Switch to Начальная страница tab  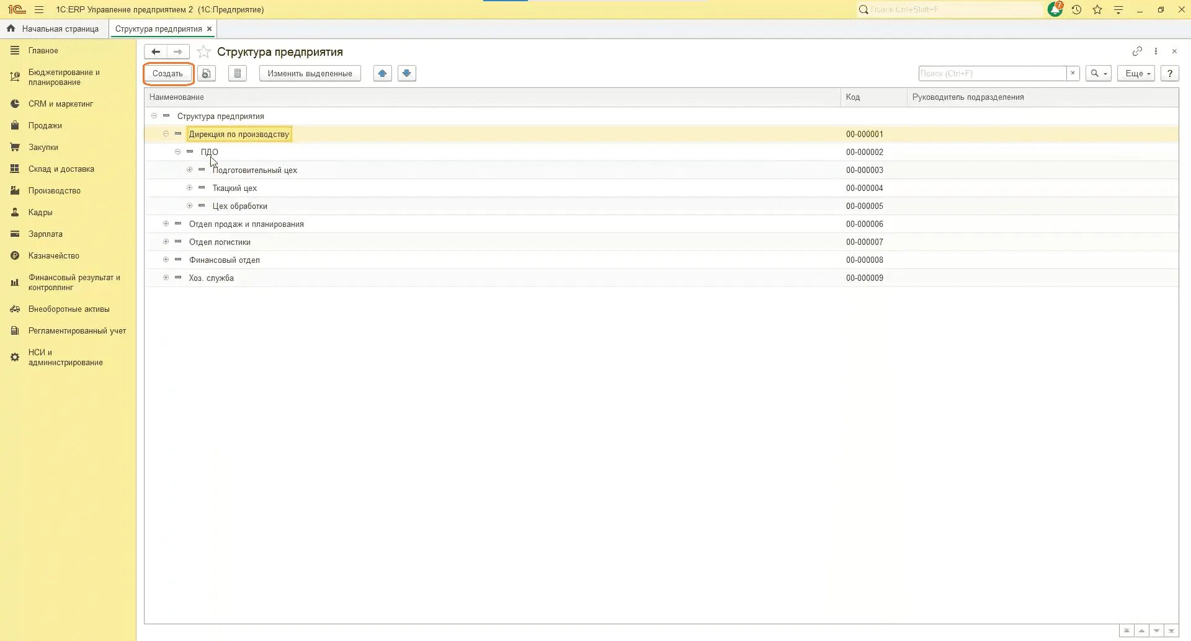click(53, 29)
